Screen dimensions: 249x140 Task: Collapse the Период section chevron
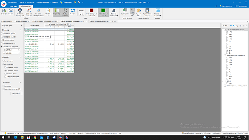click(21, 30)
